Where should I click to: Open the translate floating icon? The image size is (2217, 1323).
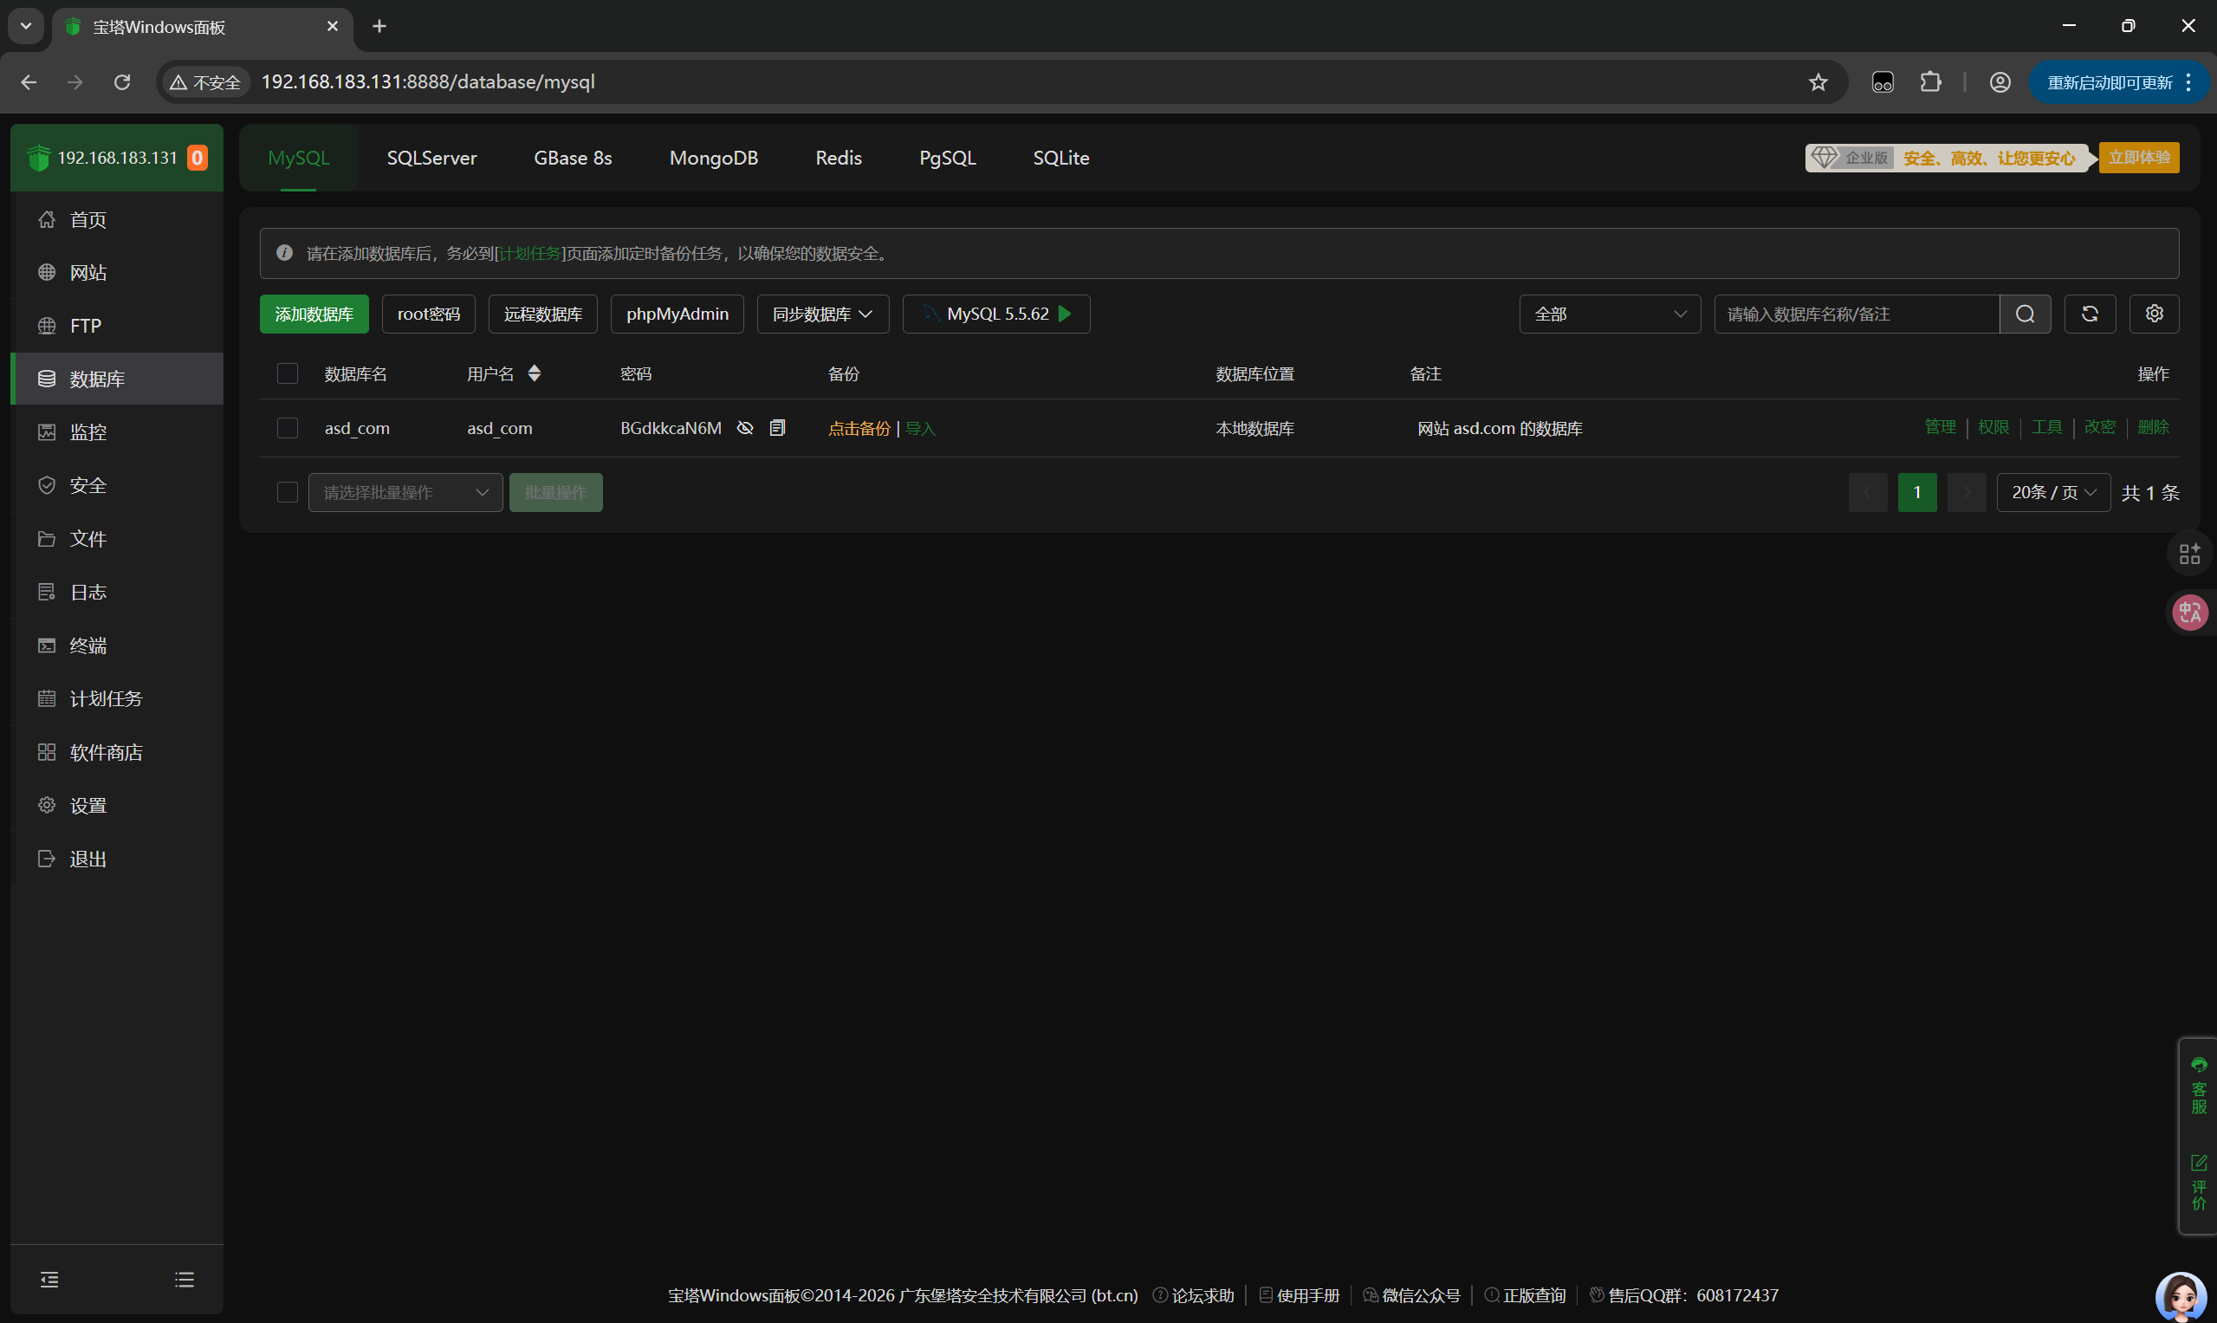(2189, 613)
